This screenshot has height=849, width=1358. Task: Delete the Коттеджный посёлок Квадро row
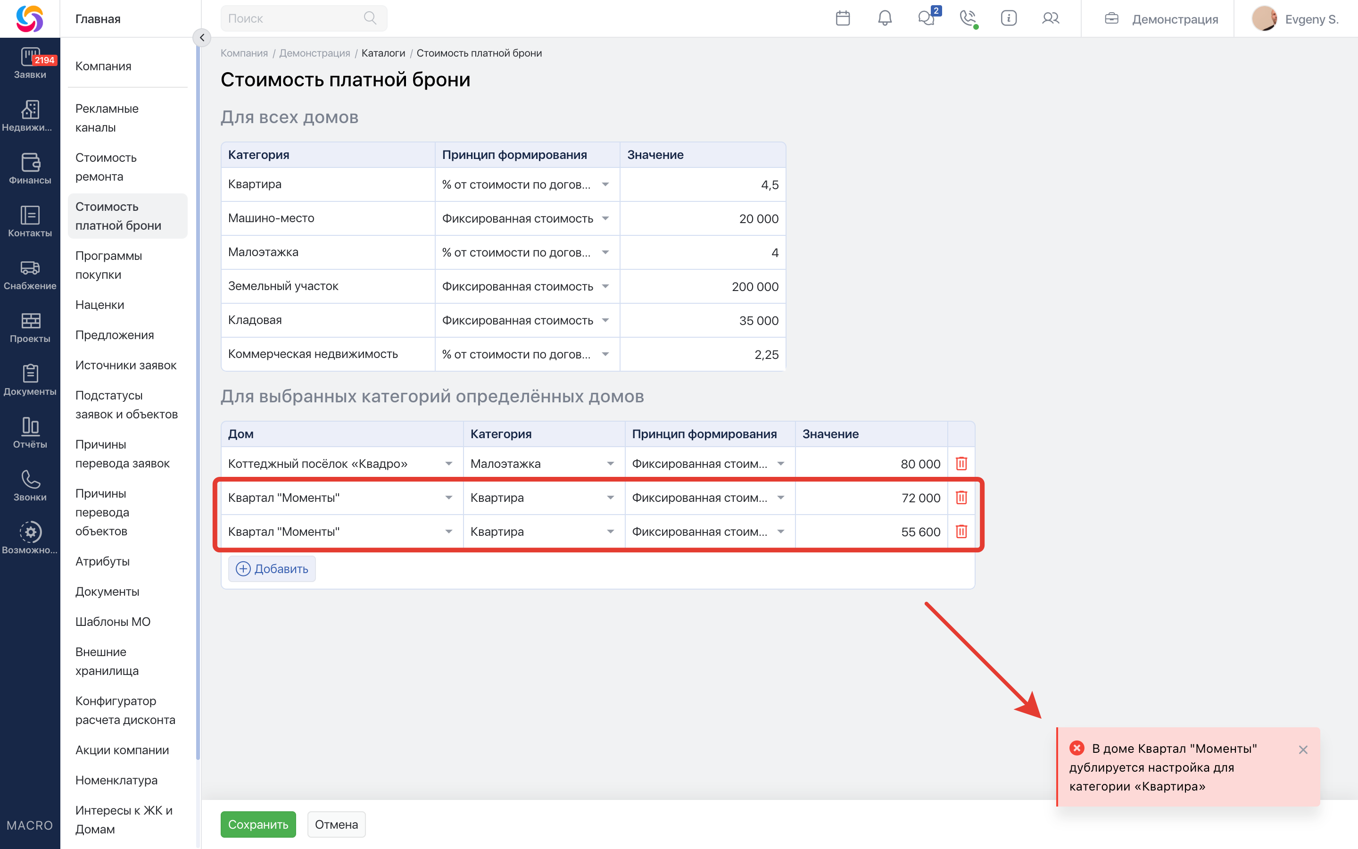961,463
